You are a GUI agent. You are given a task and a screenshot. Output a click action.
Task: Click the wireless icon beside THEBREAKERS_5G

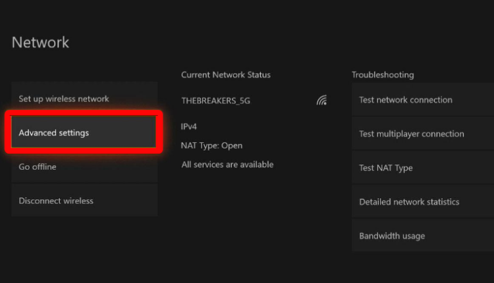(321, 101)
